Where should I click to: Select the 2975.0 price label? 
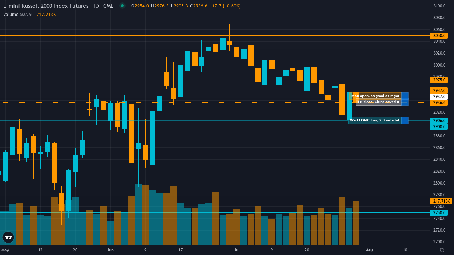(x=439, y=80)
